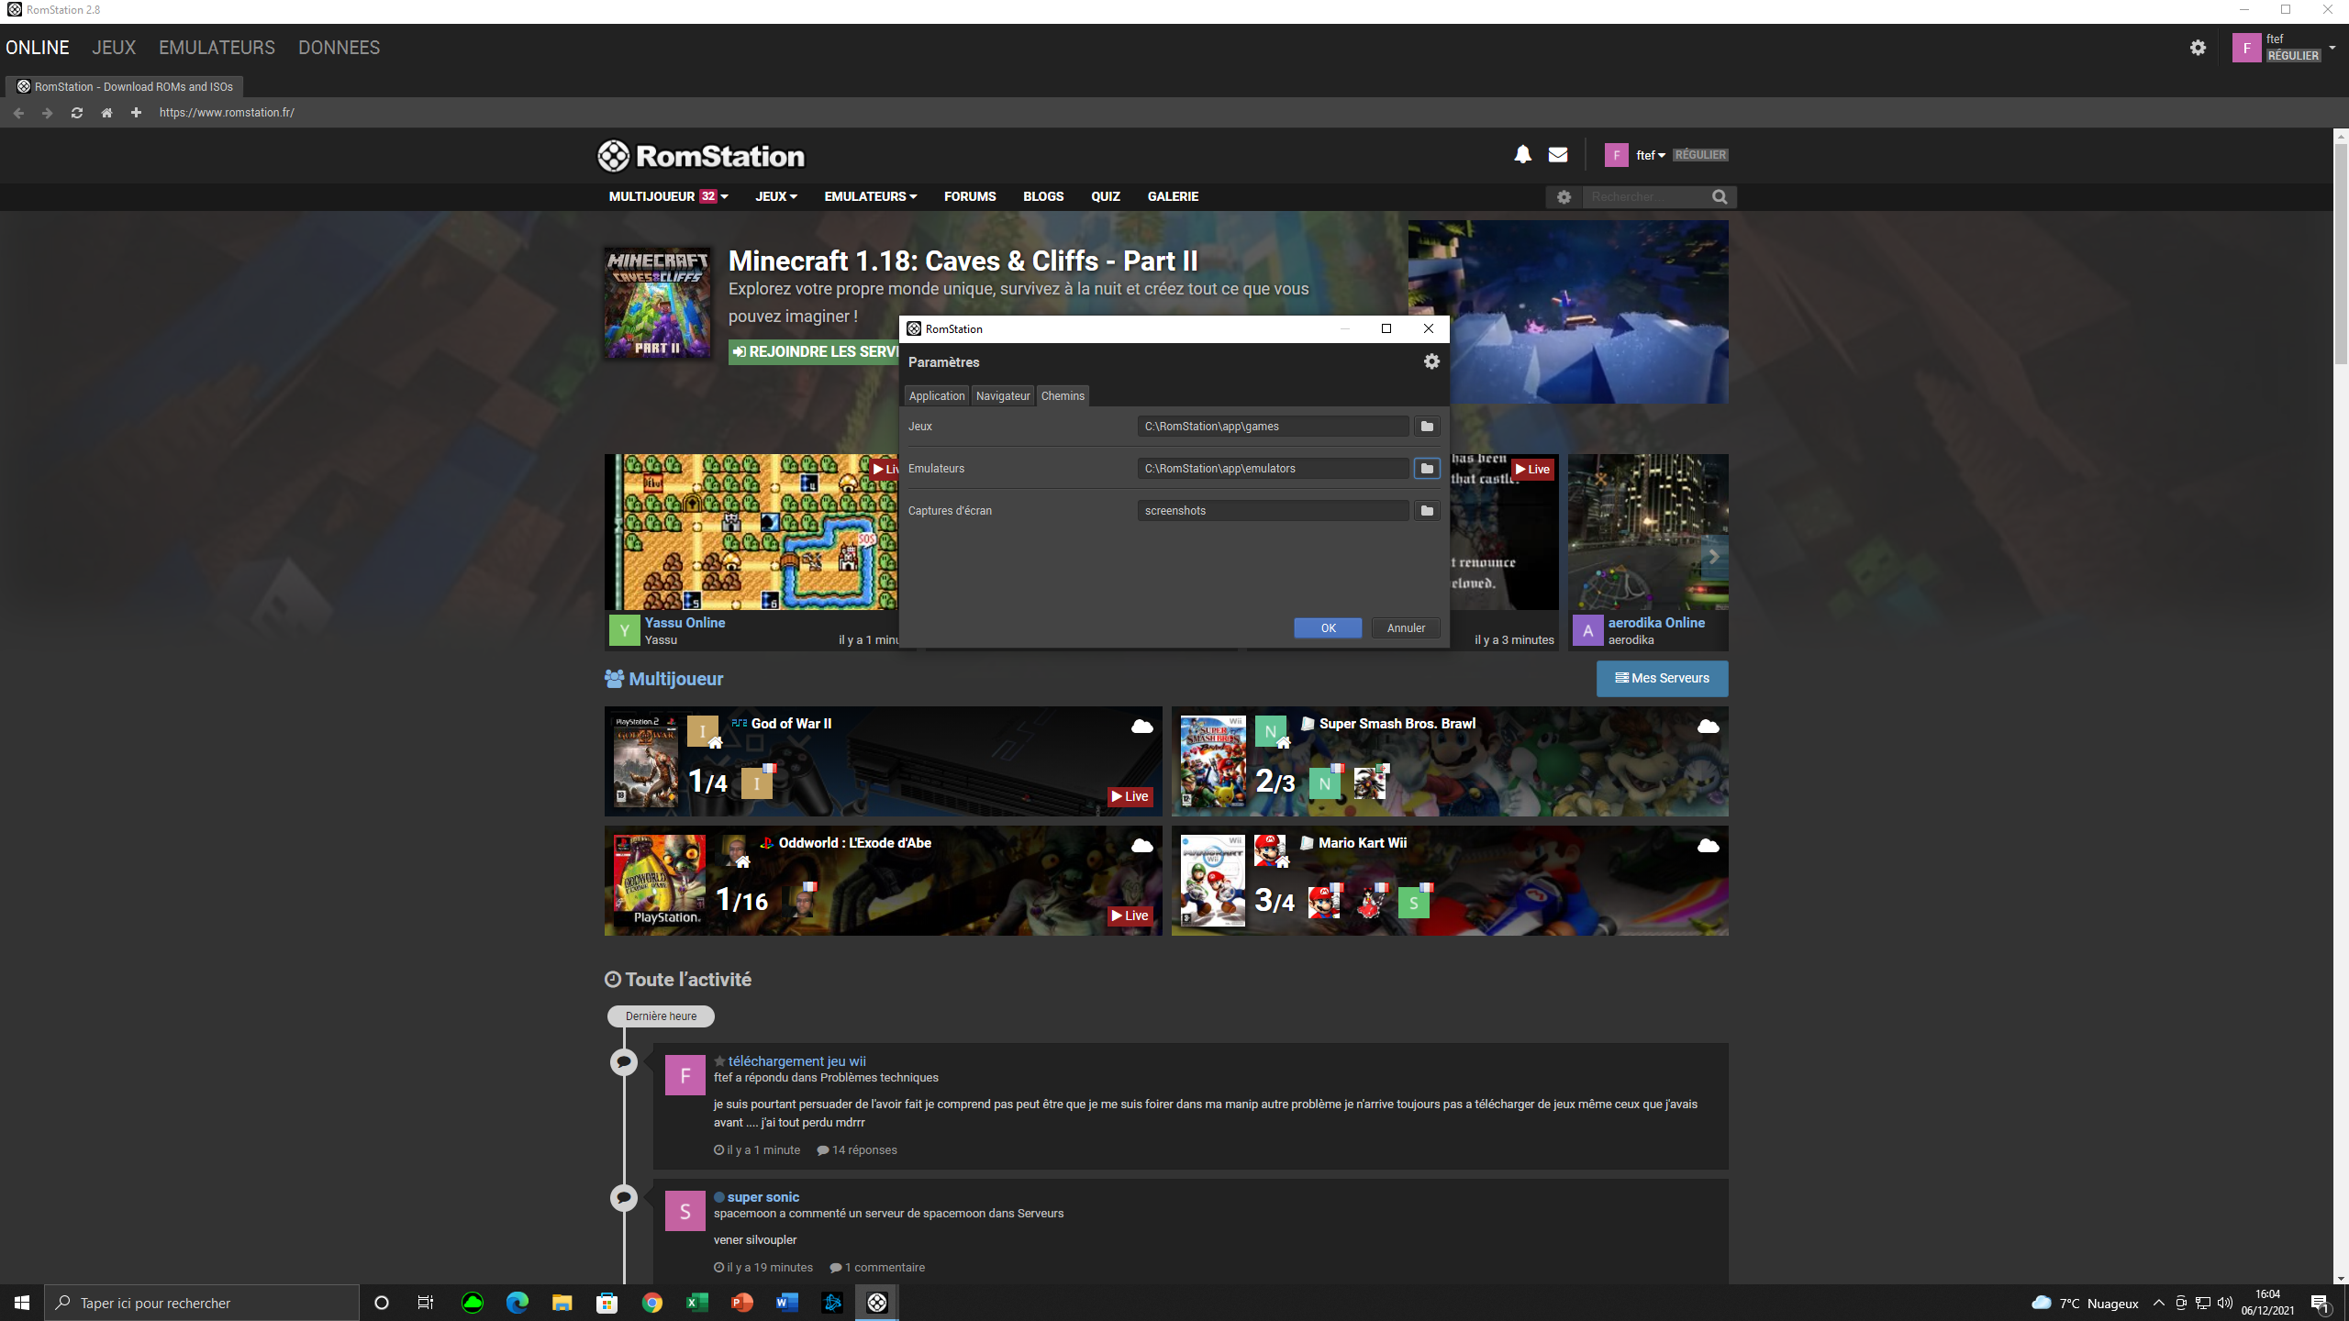Open the super sonic activity link

click(x=763, y=1197)
